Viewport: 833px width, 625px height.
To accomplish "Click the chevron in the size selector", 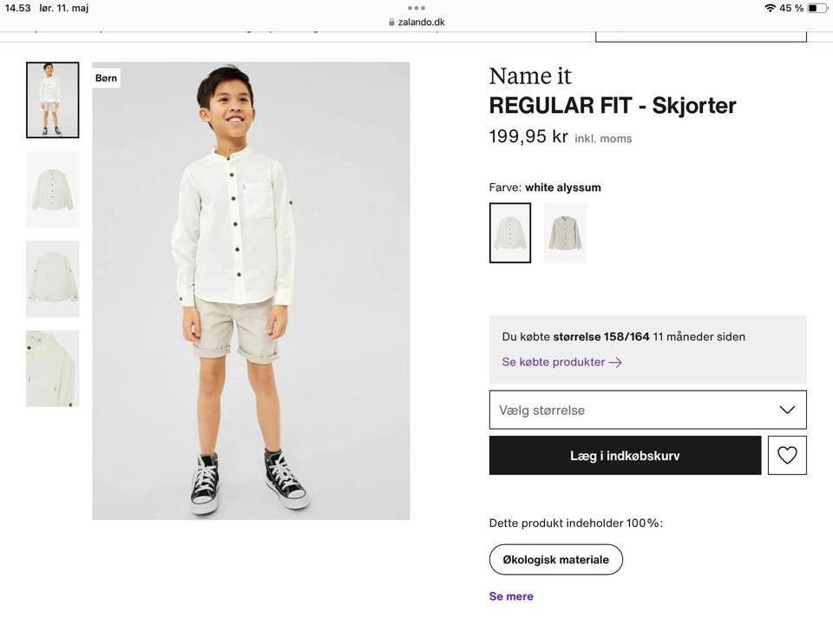I will click(787, 410).
